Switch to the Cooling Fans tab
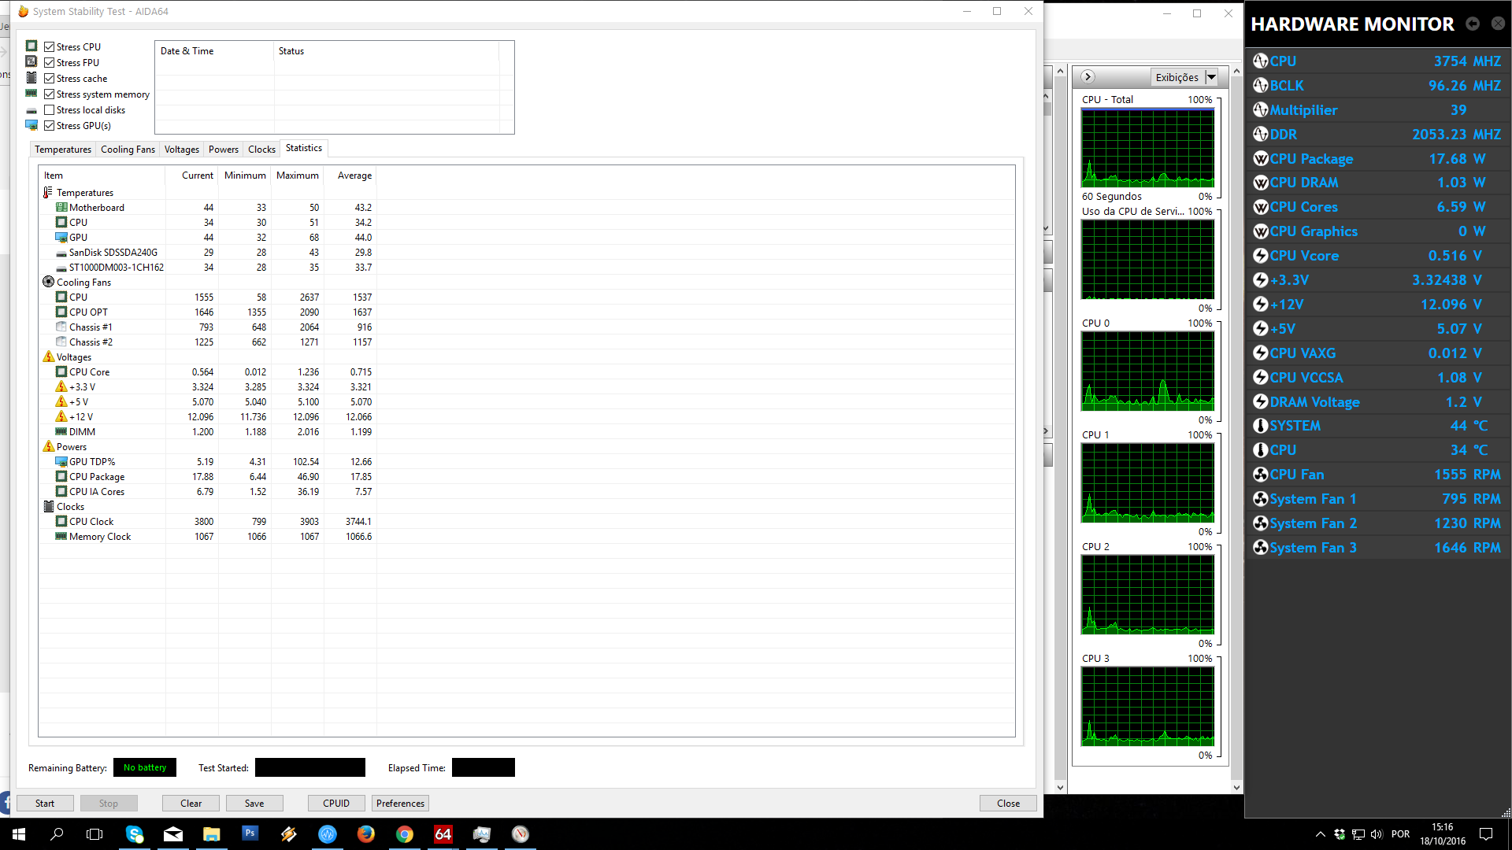 [128, 150]
